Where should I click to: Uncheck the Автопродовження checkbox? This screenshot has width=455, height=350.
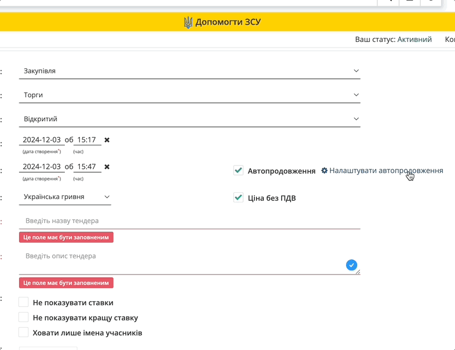pos(239,171)
